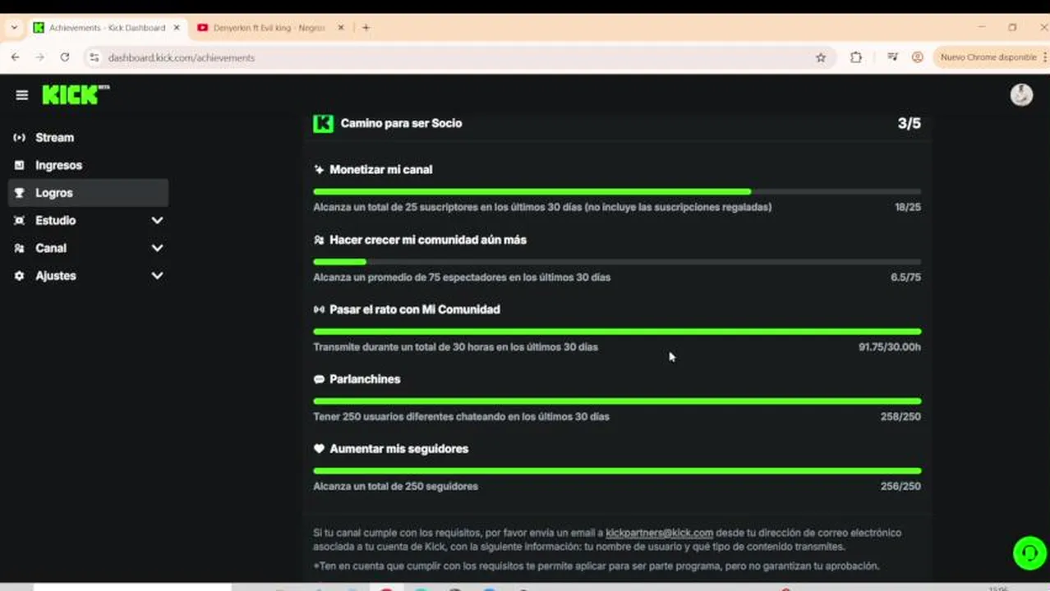Screen dimensions: 1050x591
Task: Close the Achievements - Kick Dashboard tab
Action: tap(176, 27)
